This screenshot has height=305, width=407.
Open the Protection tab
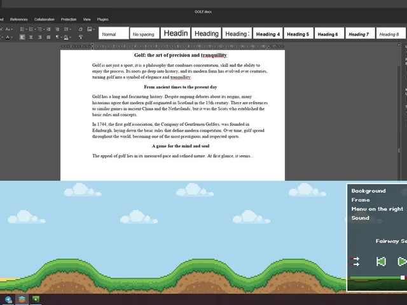[69, 20]
